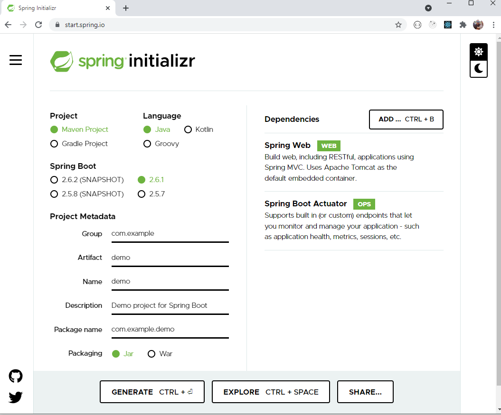Switch to dark theme moon icon
501x415 pixels.
pos(478,69)
